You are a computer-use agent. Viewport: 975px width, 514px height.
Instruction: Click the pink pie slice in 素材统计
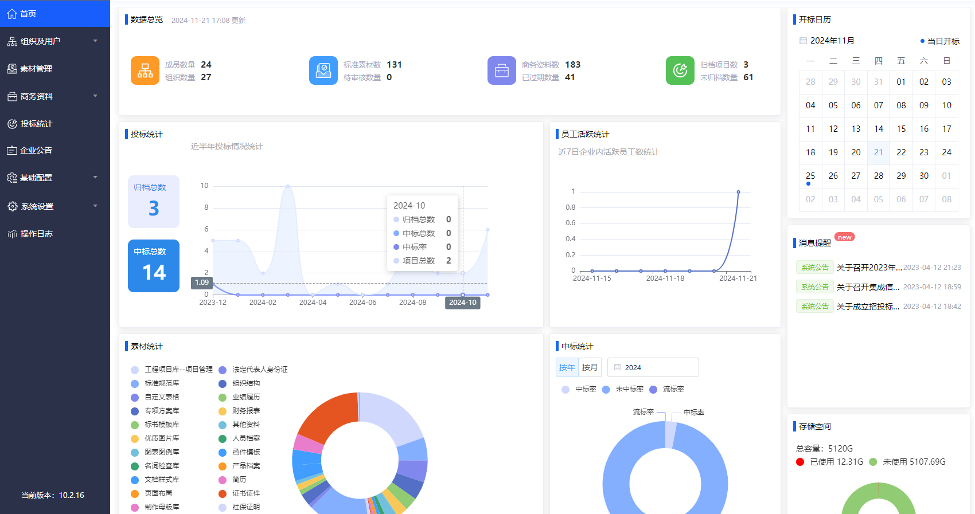pyautogui.click(x=309, y=444)
